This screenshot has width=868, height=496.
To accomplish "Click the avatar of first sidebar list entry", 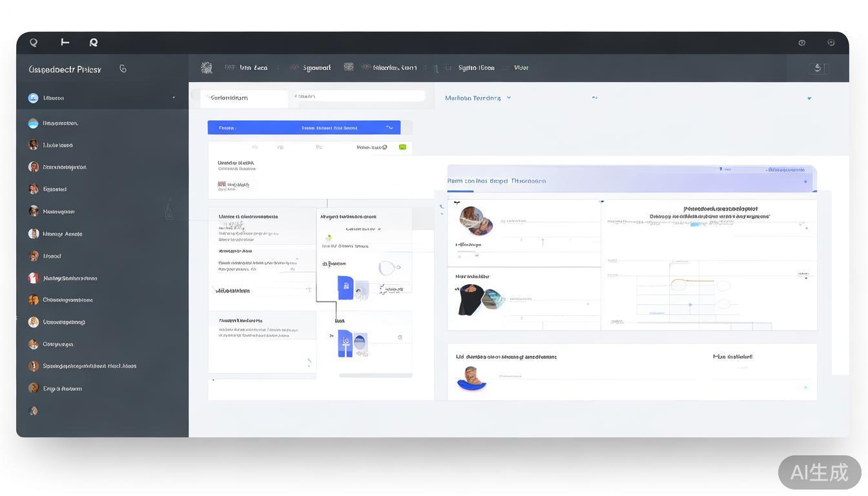I will (33, 98).
